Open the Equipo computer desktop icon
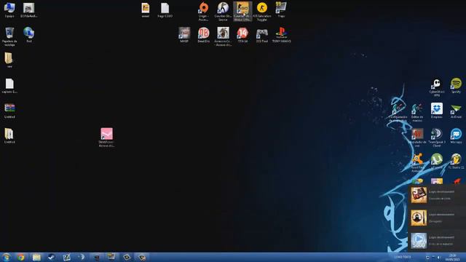This screenshot has height=262, width=466. click(9, 10)
